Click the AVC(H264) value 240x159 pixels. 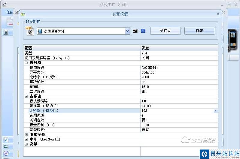(179, 68)
